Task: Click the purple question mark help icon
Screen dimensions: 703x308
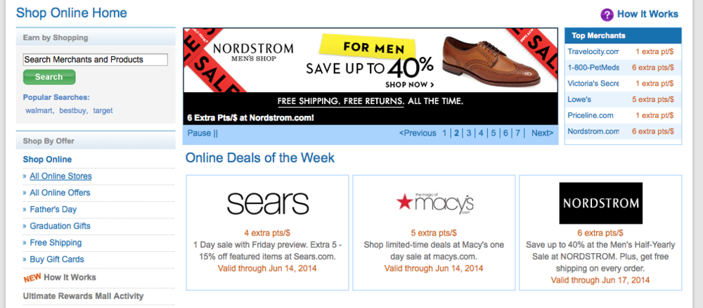Action: click(607, 15)
